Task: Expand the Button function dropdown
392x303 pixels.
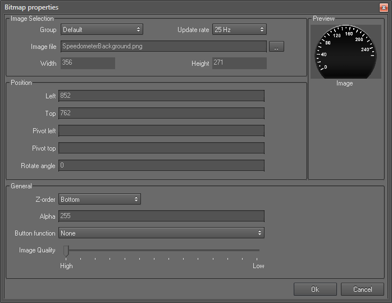Action: [161, 233]
